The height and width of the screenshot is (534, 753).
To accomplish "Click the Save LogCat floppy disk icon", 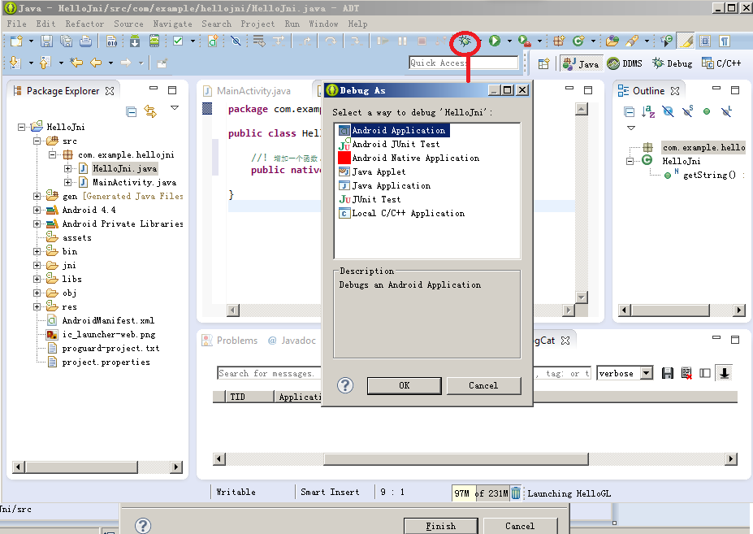I will click(668, 373).
